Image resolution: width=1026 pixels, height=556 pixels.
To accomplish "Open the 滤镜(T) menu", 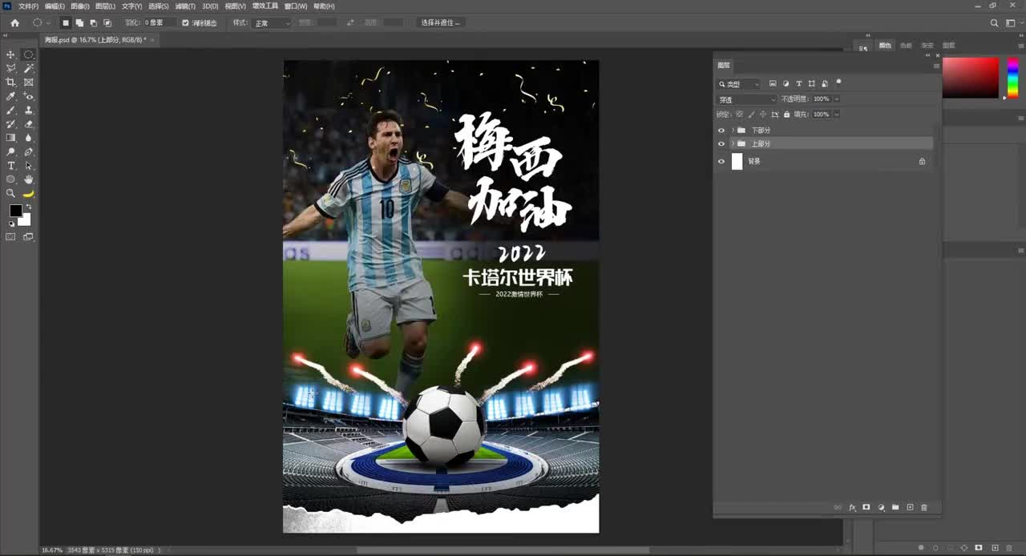I will point(186,6).
